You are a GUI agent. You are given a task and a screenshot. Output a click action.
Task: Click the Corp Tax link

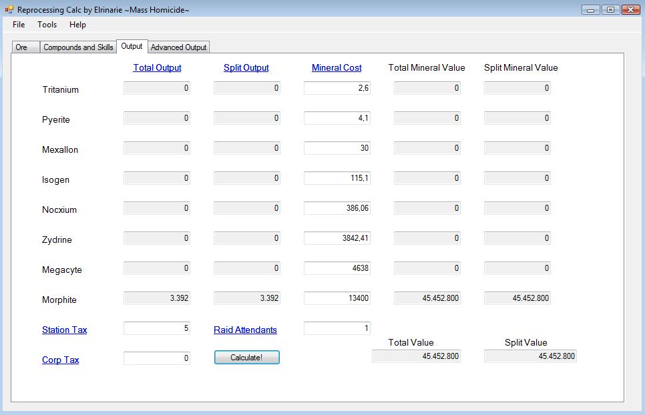tap(61, 360)
